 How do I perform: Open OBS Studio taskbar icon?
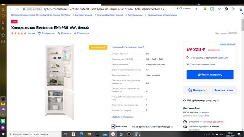(129, 134)
